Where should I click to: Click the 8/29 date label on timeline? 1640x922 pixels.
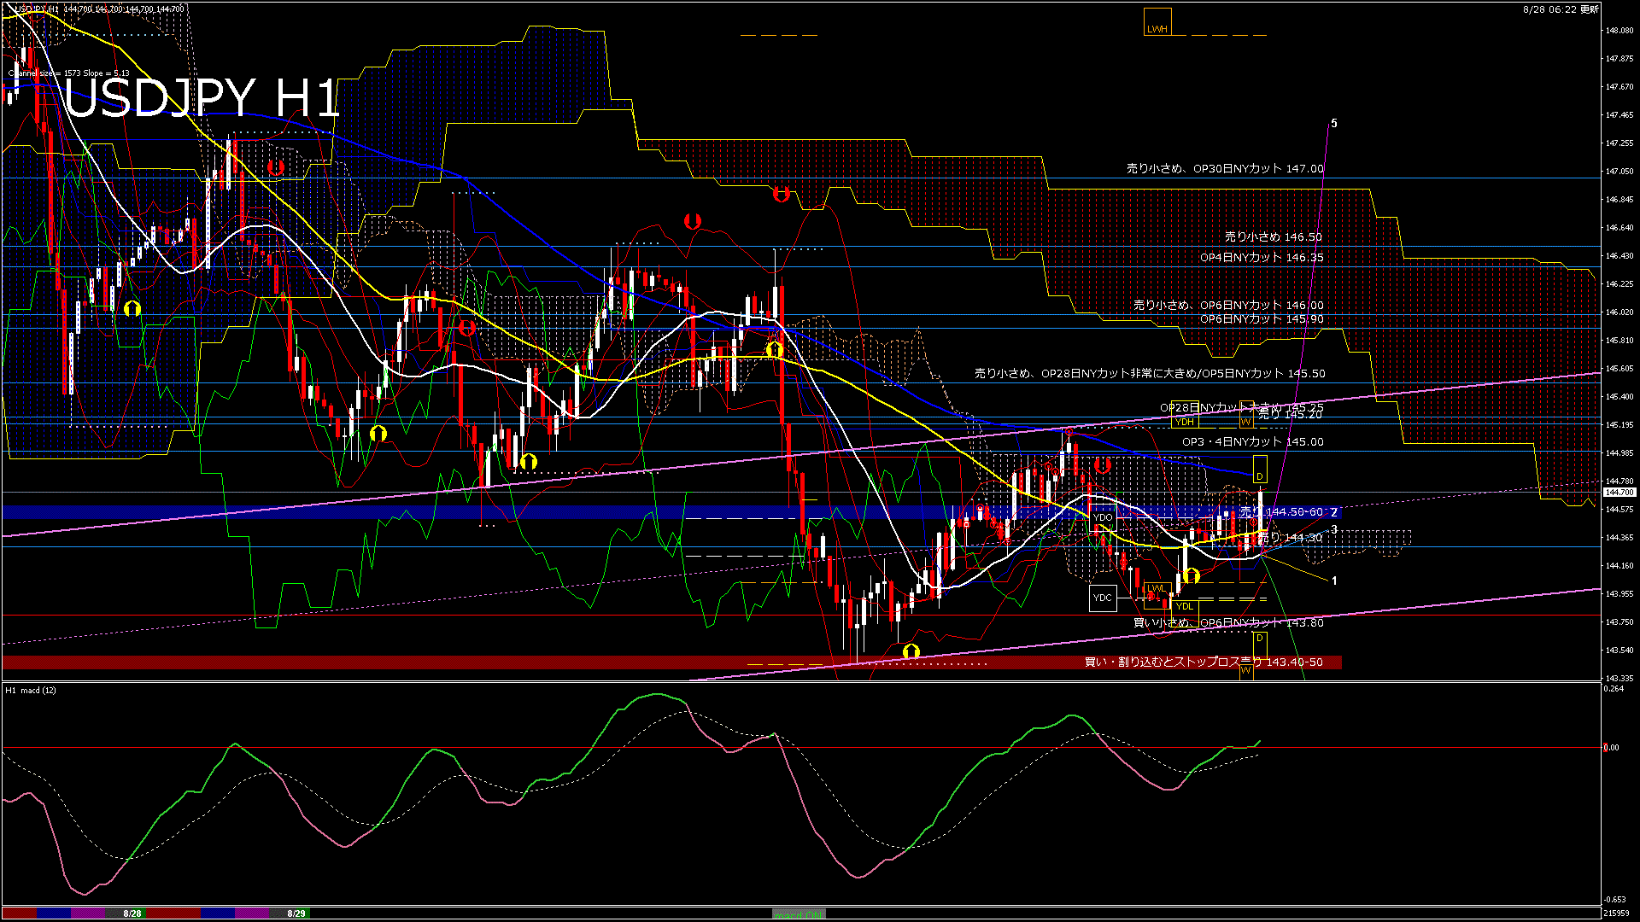pyautogui.click(x=296, y=913)
